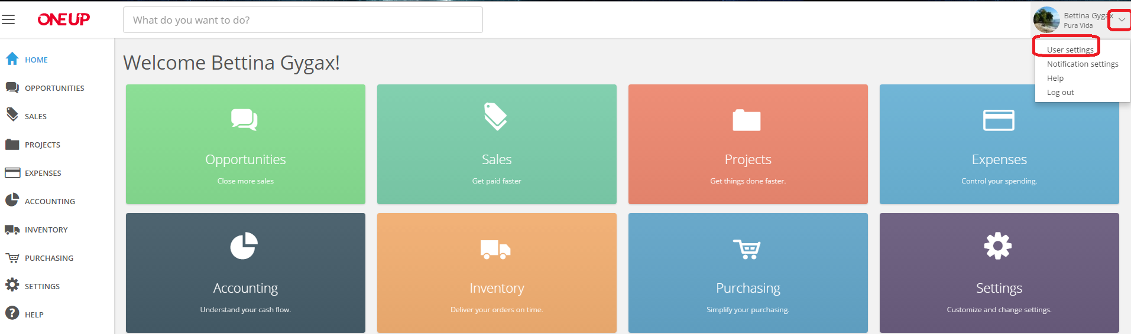Open SALES label in the sidebar
This screenshot has width=1131, height=334.
(x=35, y=116)
